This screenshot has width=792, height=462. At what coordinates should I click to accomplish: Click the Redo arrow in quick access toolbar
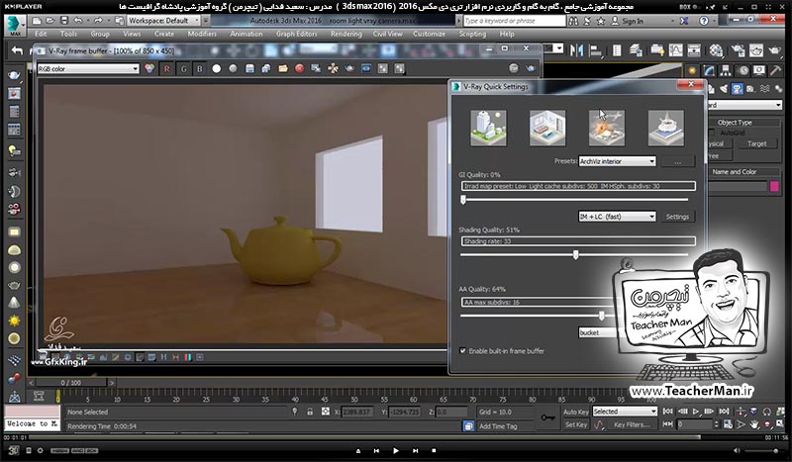point(98,21)
